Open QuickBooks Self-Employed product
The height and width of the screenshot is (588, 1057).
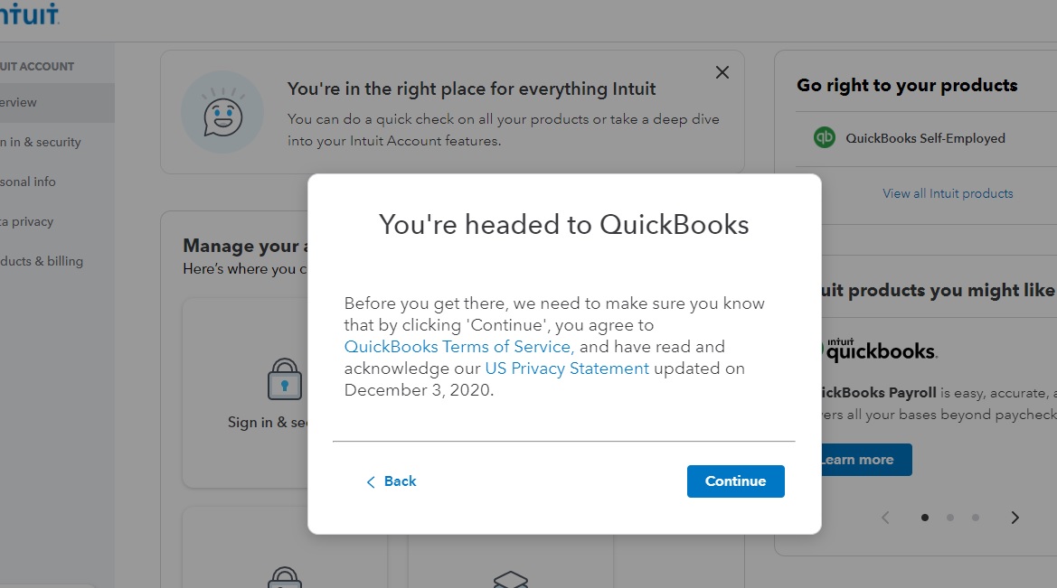pyautogui.click(x=924, y=138)
